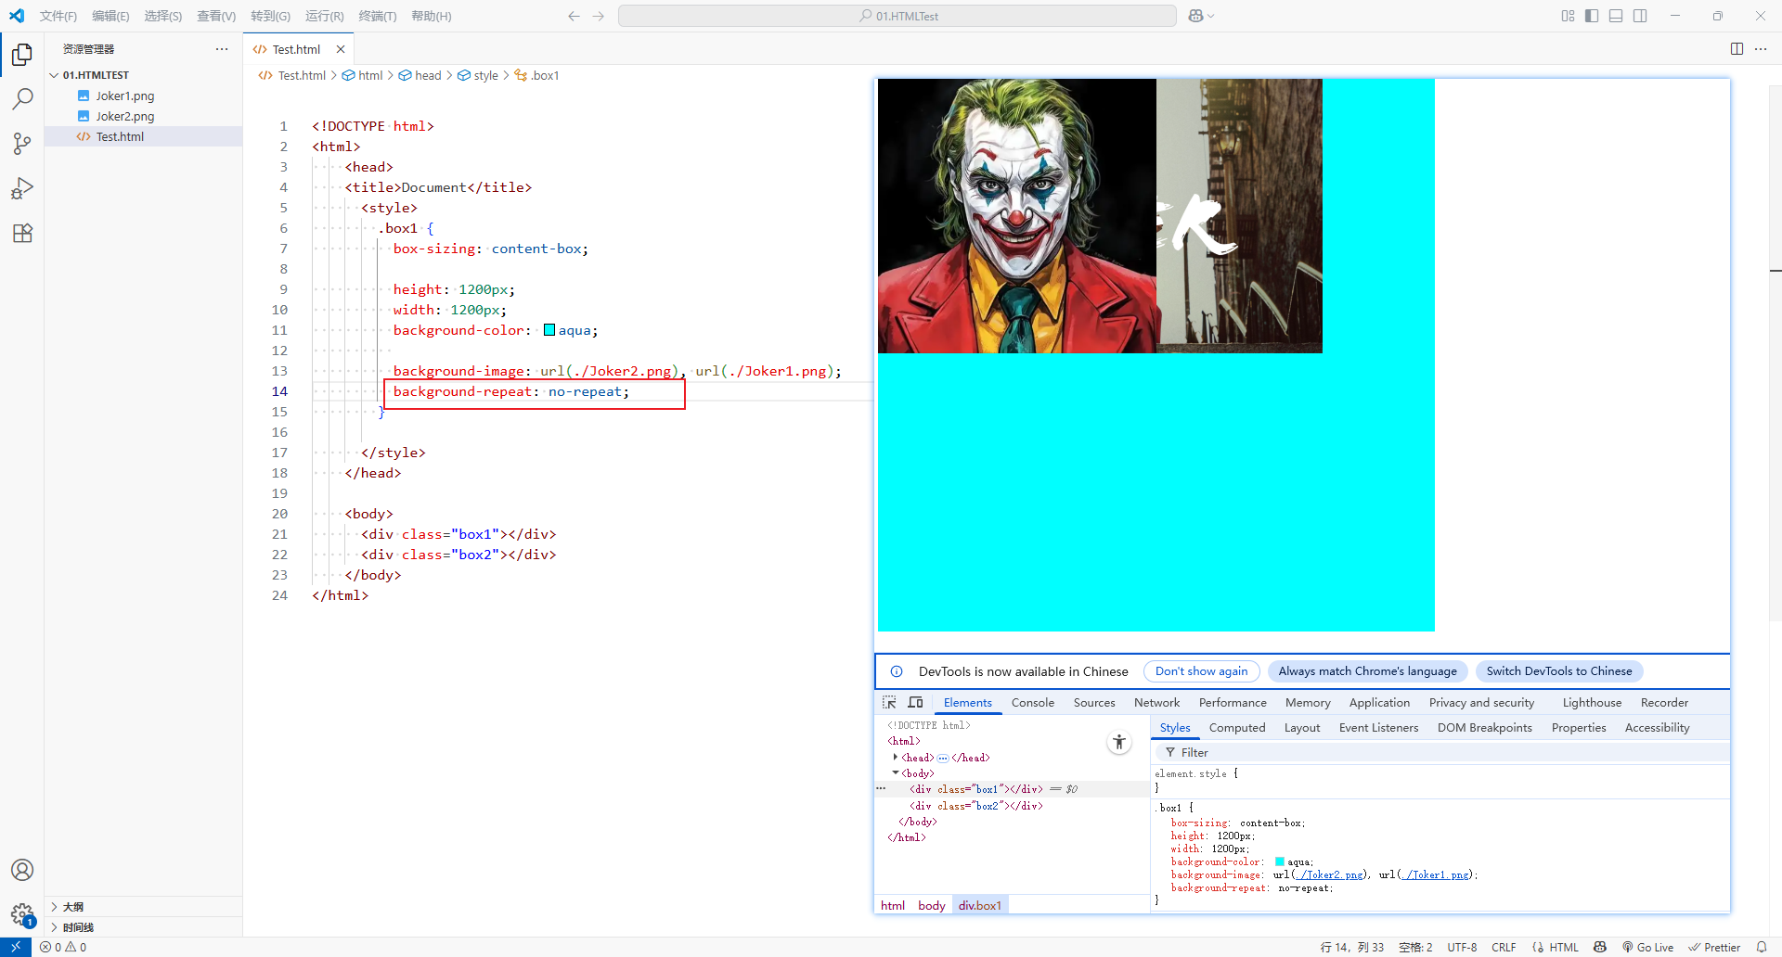Open the Copilot dropdown arrow
This screenshot has width=1782, height=957.
coord(1210,16)
